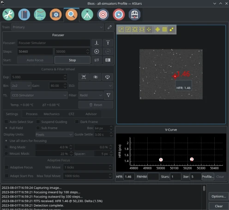Image resolution: width=229 pixels, height=210 pixels.
Task: Click default zoom viewer icon
Action: point(135,30)
